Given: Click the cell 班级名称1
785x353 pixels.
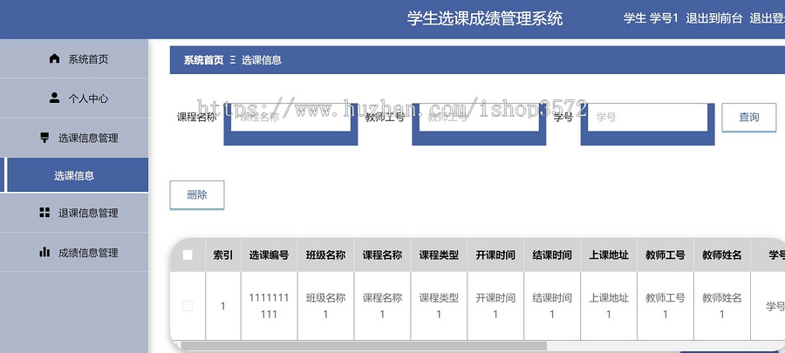Looking at the screenshot, I should pos(326,306).
